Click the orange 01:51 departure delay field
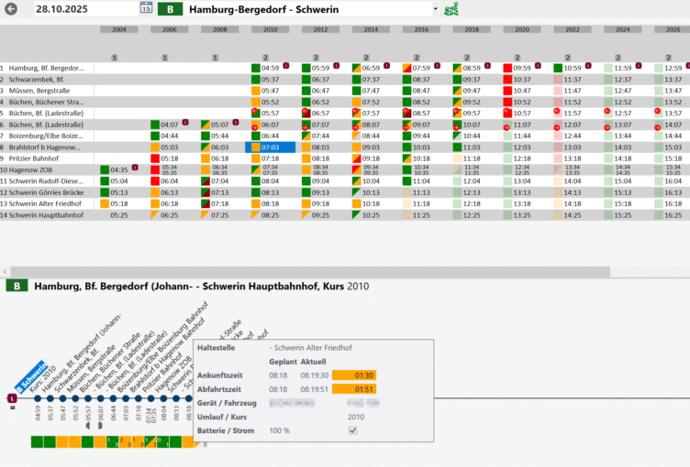 coord(354,389)
